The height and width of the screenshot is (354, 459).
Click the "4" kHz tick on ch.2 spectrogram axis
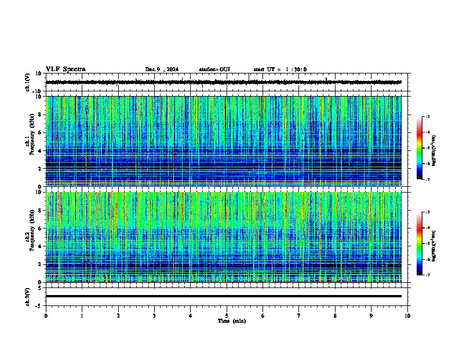[41, 246]
